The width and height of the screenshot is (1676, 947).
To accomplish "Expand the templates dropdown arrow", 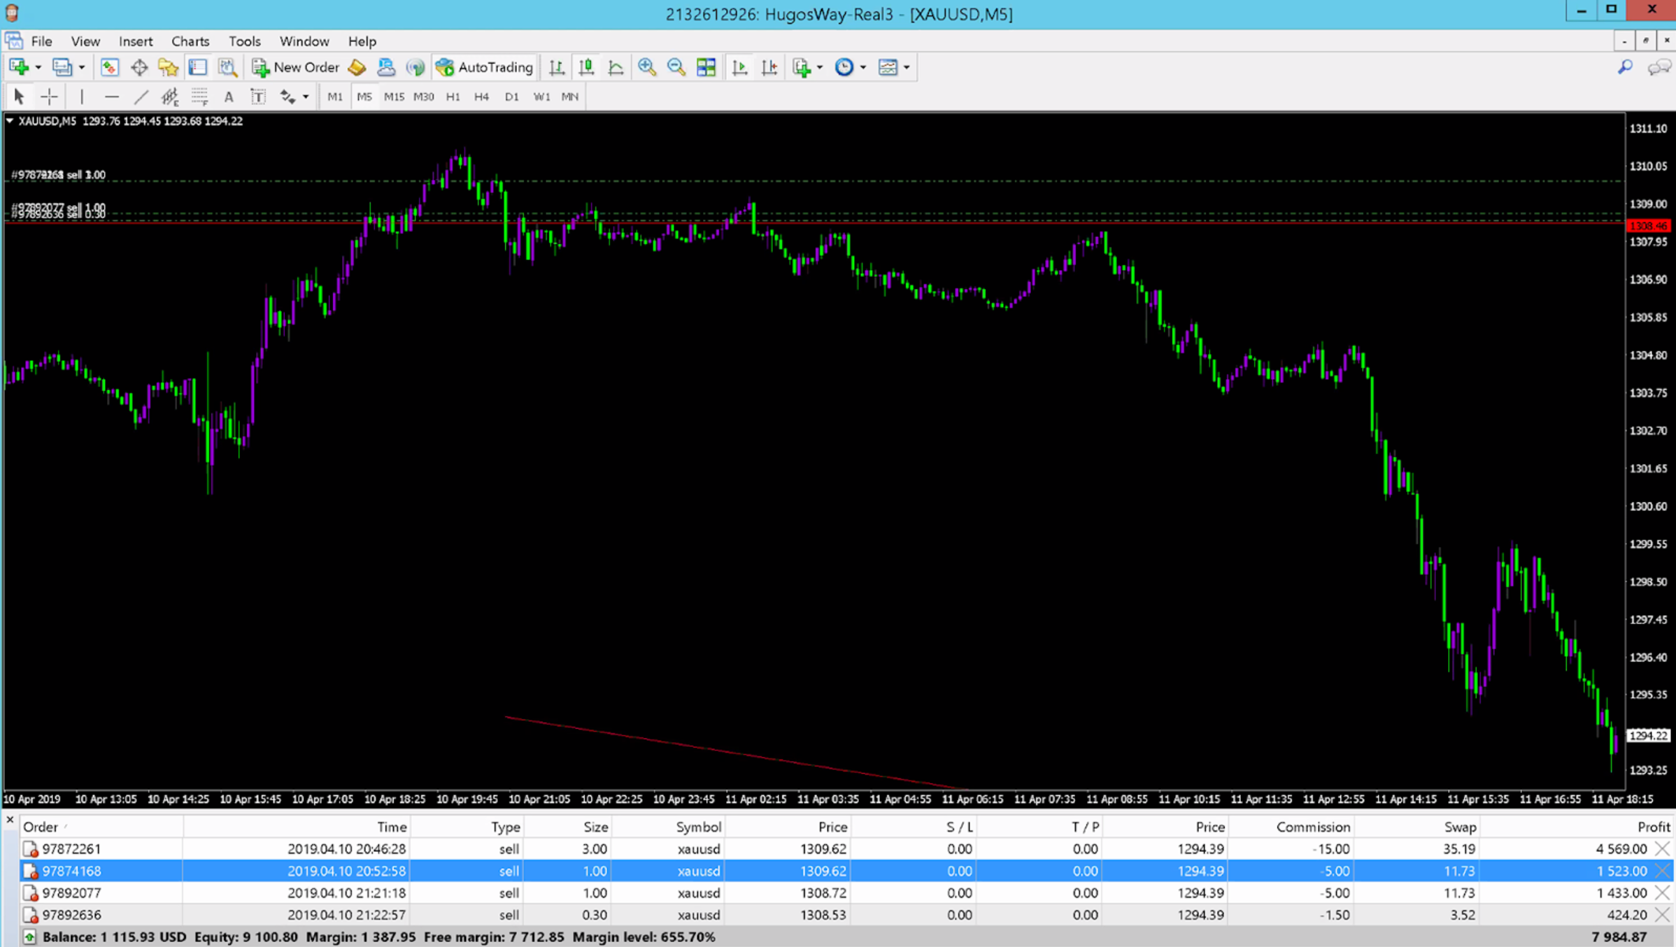I will click(907, 67).
